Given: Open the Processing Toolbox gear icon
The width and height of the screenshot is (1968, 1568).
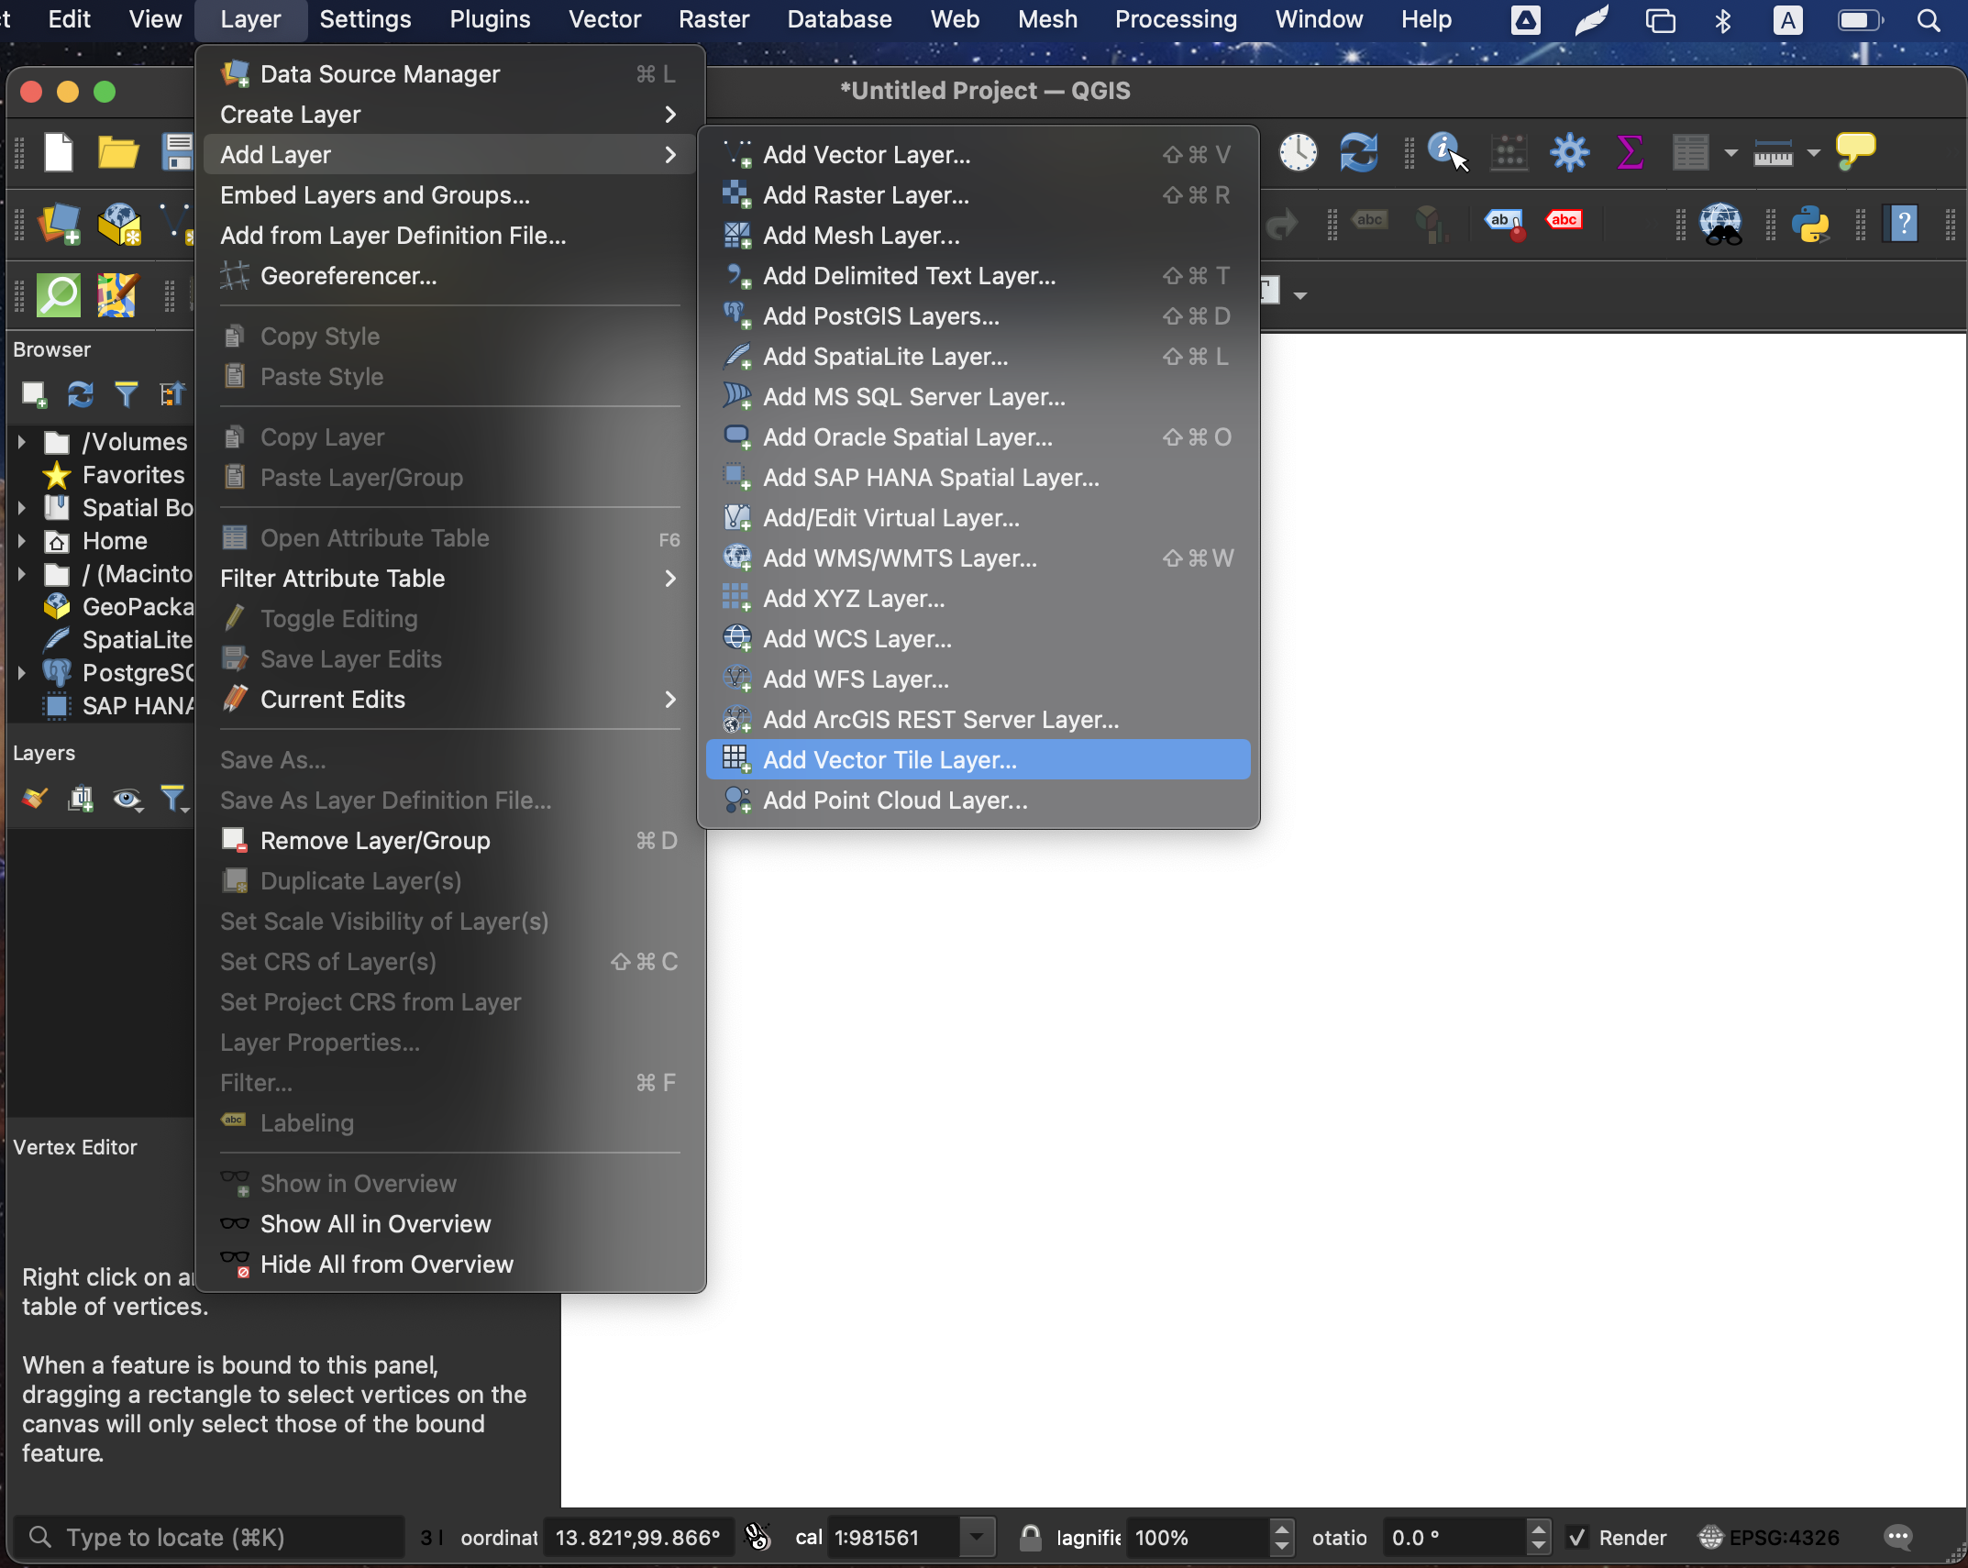Looking at the screenshot, I should click(x=1569, y=152).
